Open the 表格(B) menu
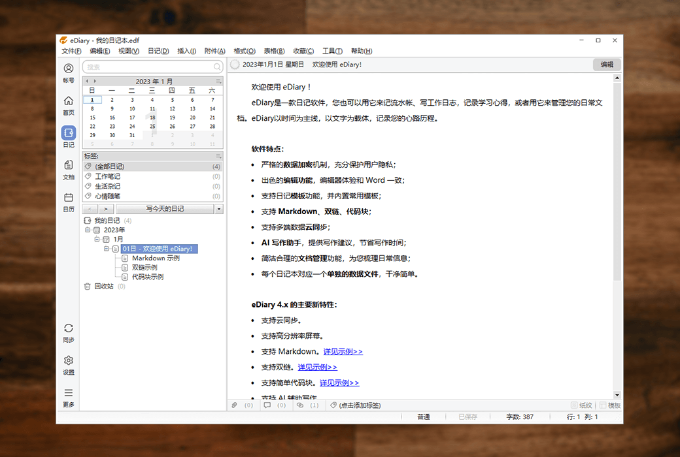The height and width of the screenshot is (457, 680). pos(274,51)
